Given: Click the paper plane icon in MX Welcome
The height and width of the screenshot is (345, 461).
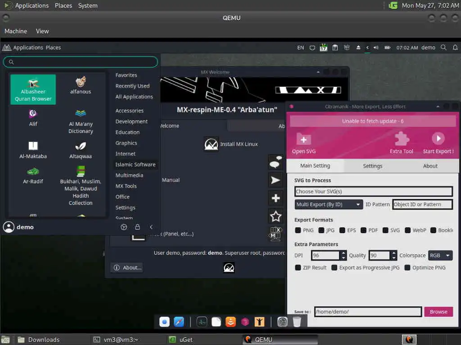Looking at the screenshot, I should [276, 180].
